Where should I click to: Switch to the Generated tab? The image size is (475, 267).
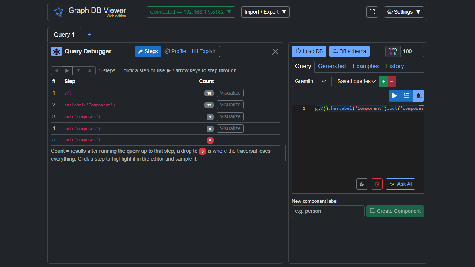332,66
